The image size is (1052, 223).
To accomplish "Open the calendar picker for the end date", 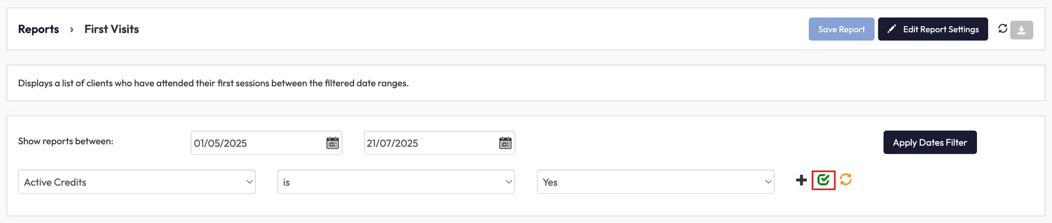I will (505, 143).
